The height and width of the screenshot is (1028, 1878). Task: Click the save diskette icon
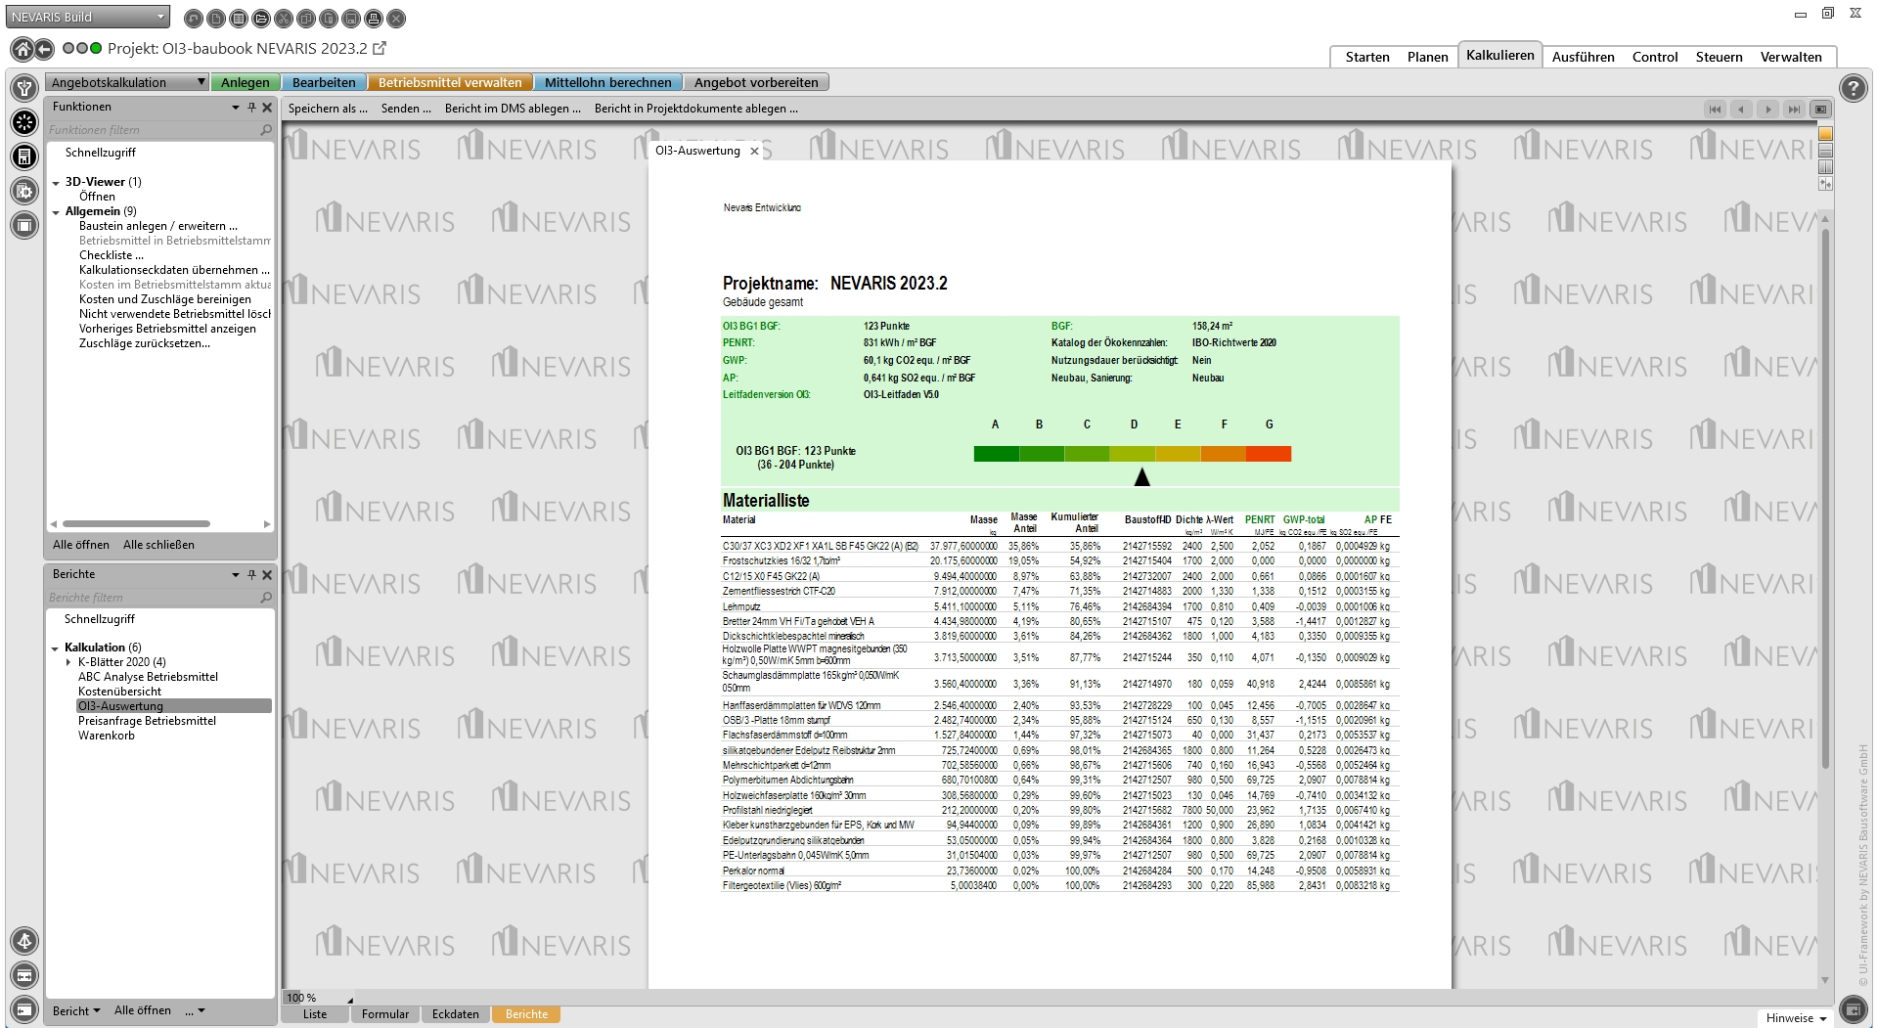350,19
